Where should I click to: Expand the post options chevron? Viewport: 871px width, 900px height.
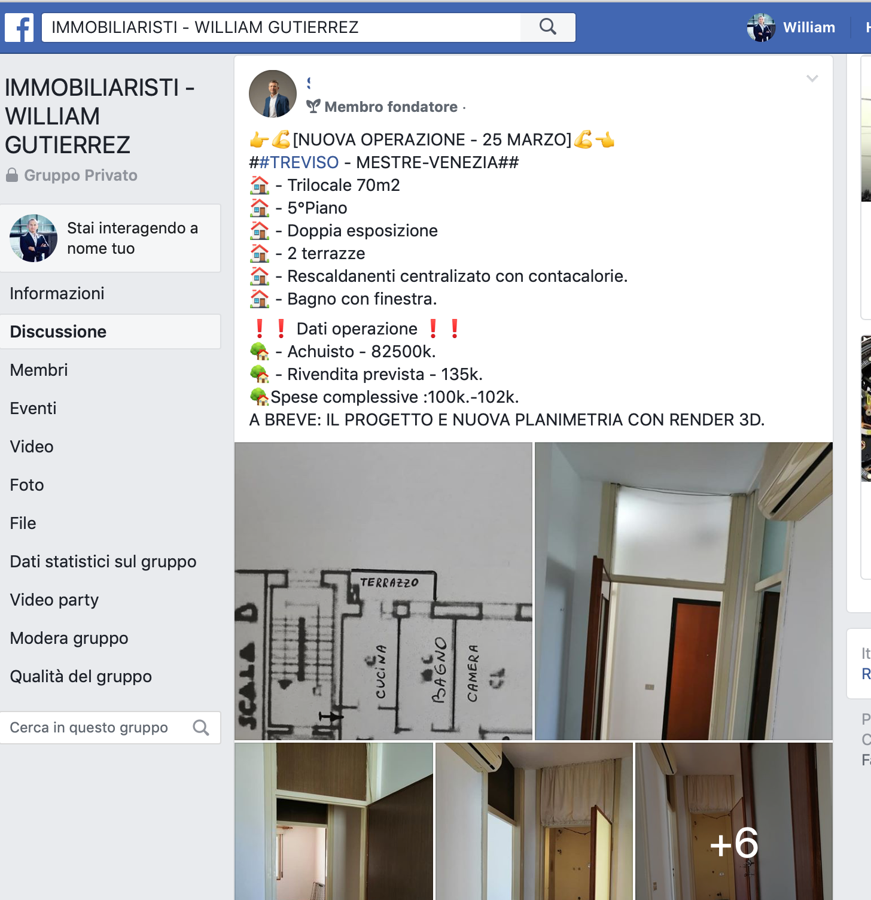pos(812,78)
